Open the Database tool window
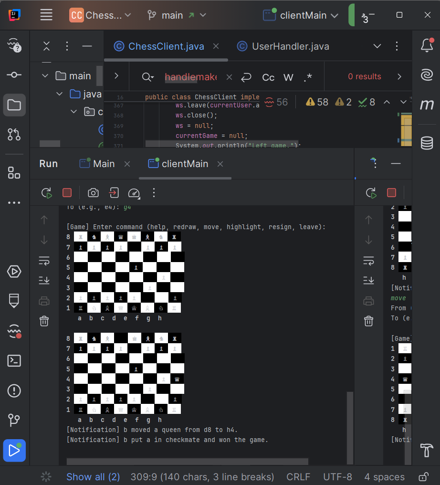 [427, 143]
